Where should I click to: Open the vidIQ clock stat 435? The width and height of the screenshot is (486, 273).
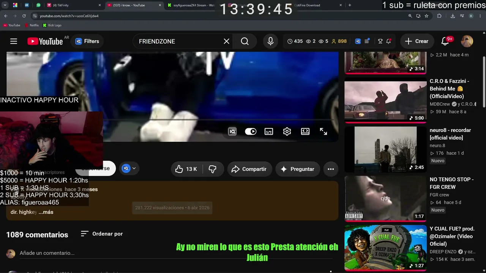pyautogui.click(x=295, y=41)
